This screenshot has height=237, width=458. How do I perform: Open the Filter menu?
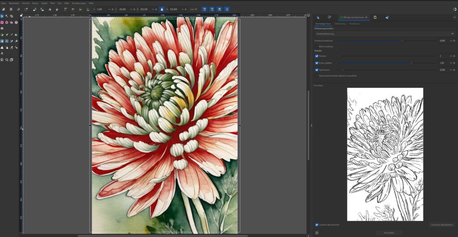click(x=67, y=3)
